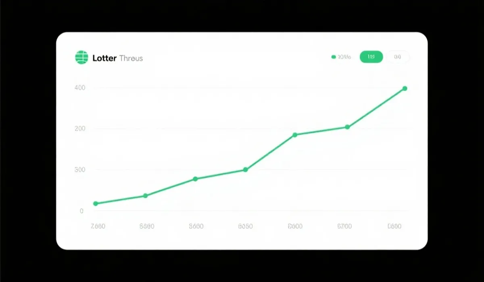Switch to the white outlined pill tab
The image size is (484, 282).
click(x=398, y=57)
